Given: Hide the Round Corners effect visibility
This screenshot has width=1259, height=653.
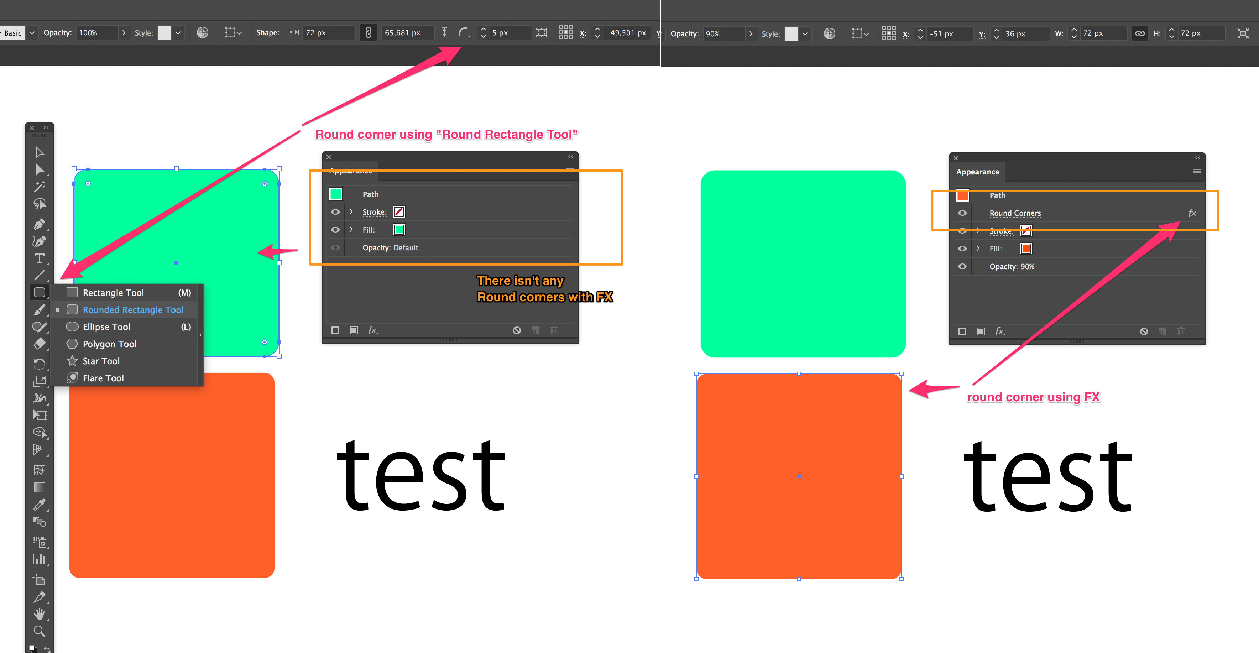Looking at the screenshot, I should 962,213.
